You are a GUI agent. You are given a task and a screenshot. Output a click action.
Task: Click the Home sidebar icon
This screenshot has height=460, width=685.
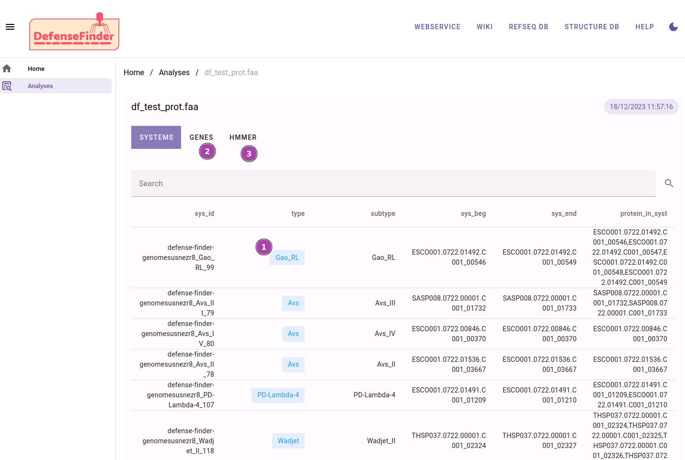(7, 68)
